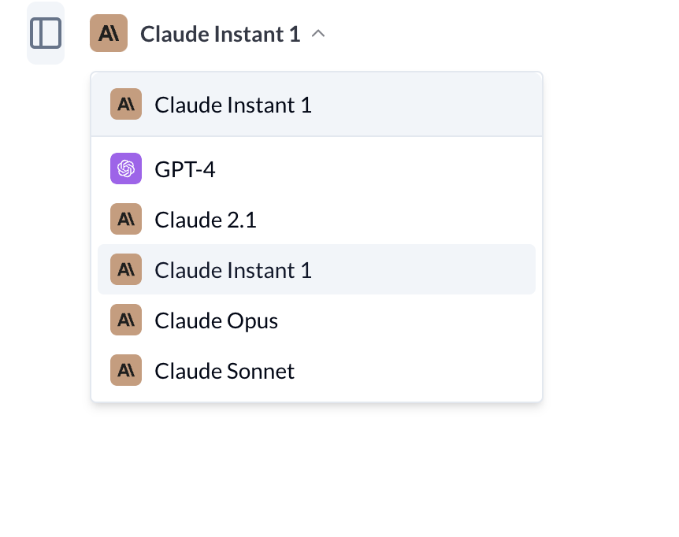The width and height of the screenshot is (679, 537).
Task: Collapse the model dropdown with the chevron arrow
Action: [x=318, y=34]
